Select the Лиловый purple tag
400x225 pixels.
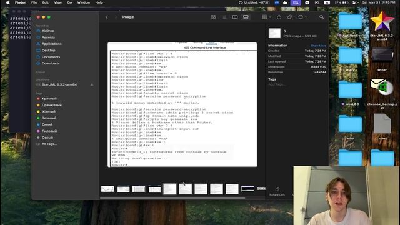(x=49, y=131)
